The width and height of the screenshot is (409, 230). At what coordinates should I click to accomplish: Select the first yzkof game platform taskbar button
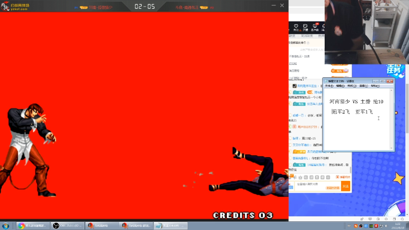tap(102, 225)
